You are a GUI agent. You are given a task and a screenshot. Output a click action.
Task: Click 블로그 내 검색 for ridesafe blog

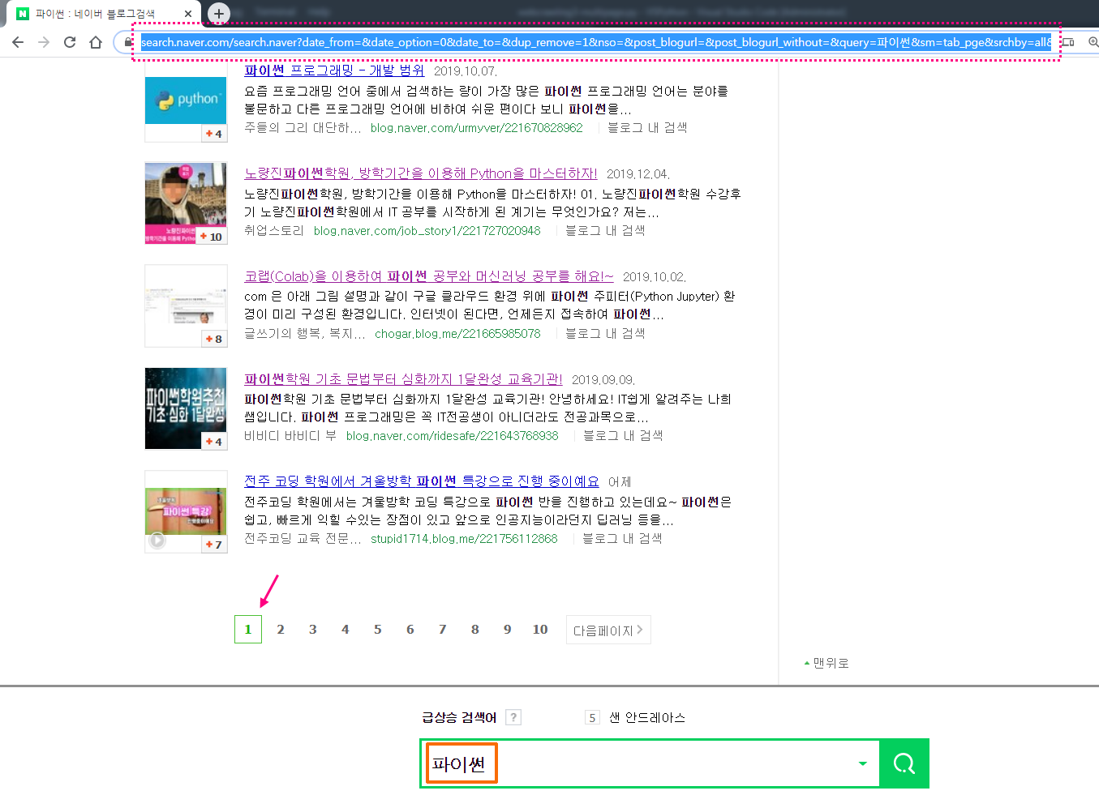[623, 436]
